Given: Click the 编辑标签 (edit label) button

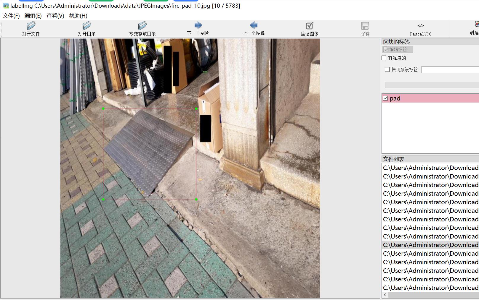Looking at the screenshot, I should point(397,49).
